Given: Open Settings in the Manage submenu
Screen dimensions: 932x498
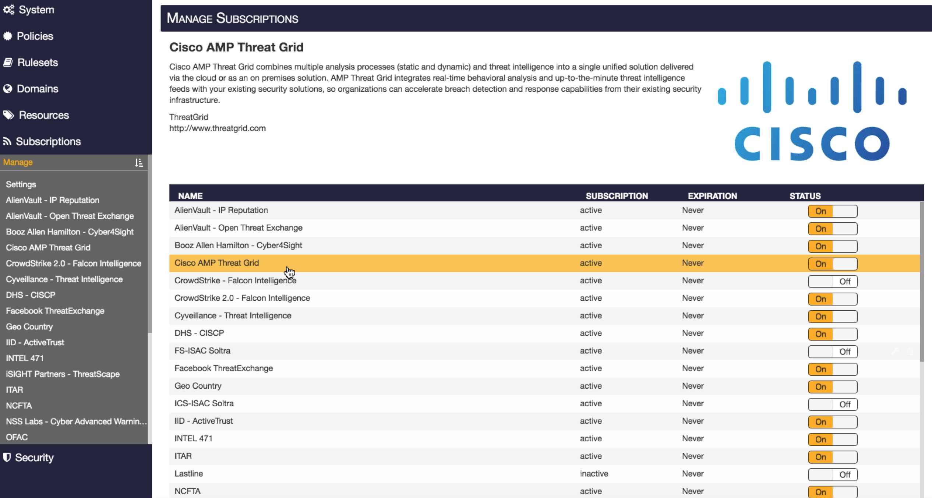Looking at the screenshot, I should pyautogui.click(x=21, y=184).
